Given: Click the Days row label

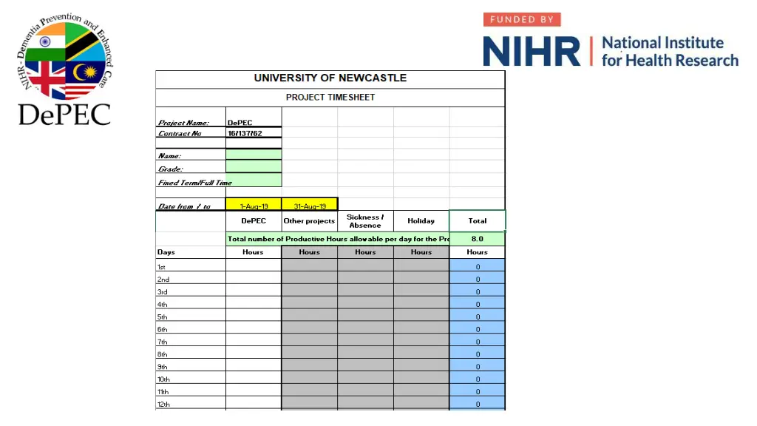Looking at the screenshot, I should pos(166,252).
